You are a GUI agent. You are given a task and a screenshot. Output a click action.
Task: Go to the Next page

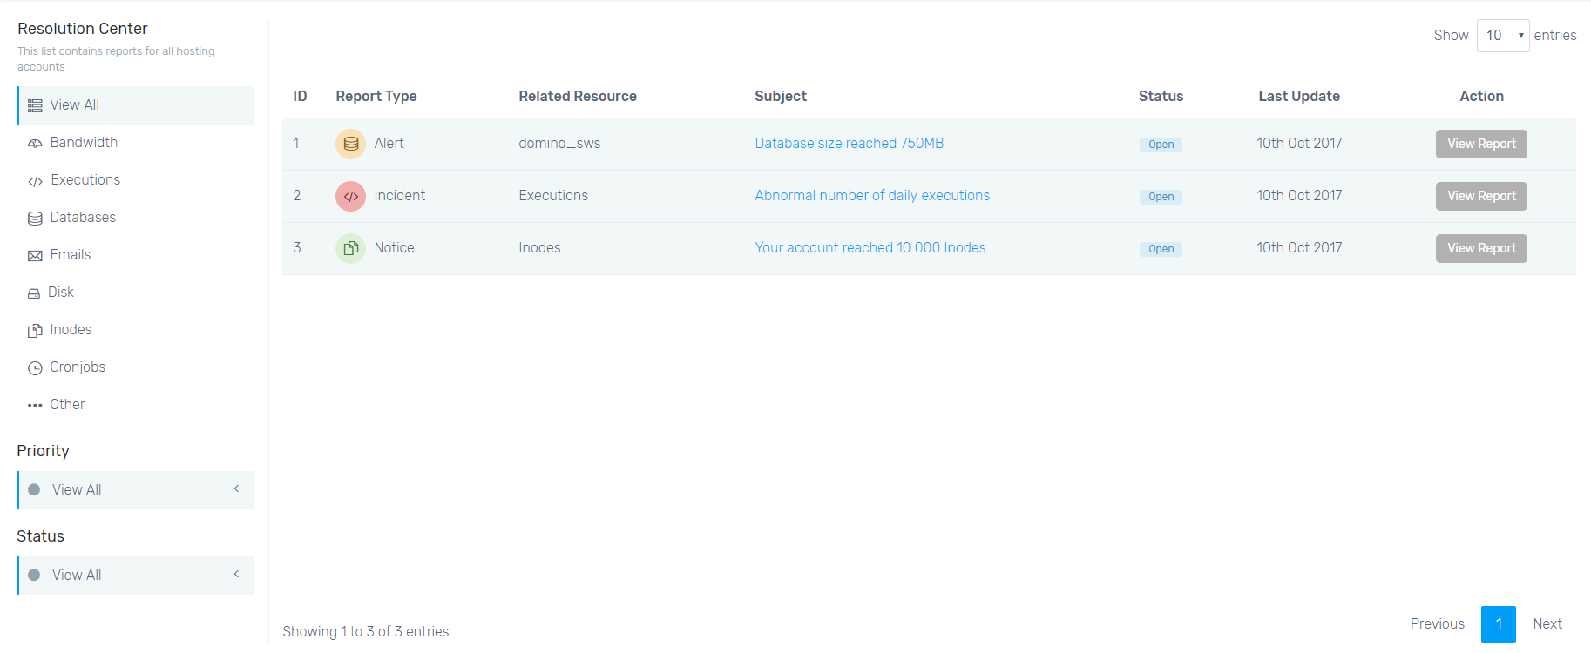point(1547,624)
